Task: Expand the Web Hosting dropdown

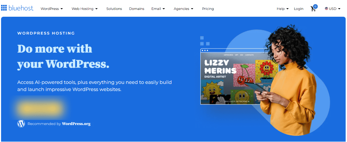Action: pos(85,9)
